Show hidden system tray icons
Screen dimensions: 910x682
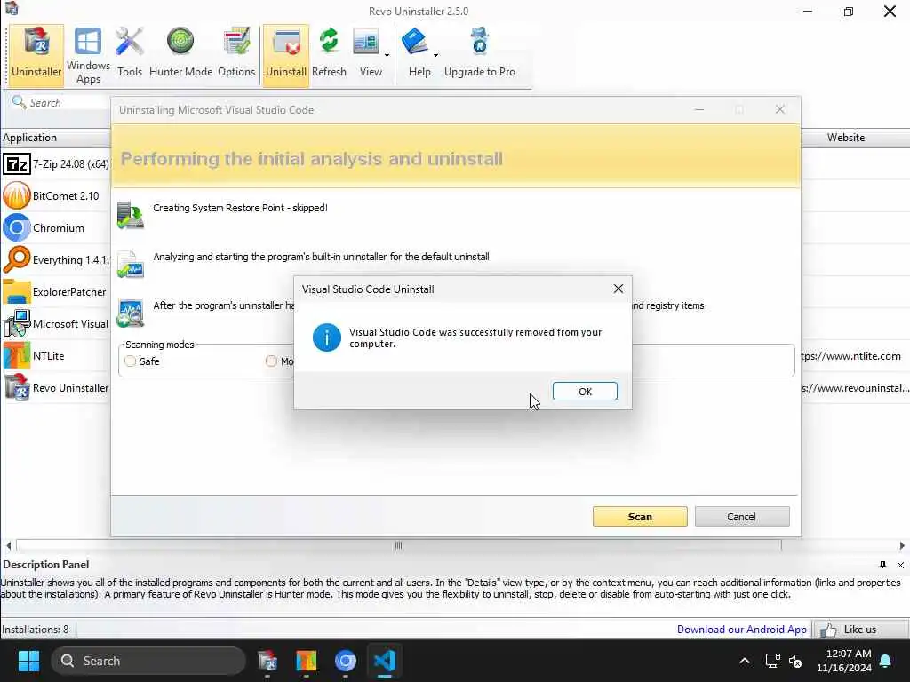(x=745, y=661)
